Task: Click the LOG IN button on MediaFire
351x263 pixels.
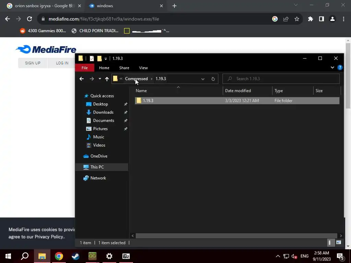Action: 62,63
